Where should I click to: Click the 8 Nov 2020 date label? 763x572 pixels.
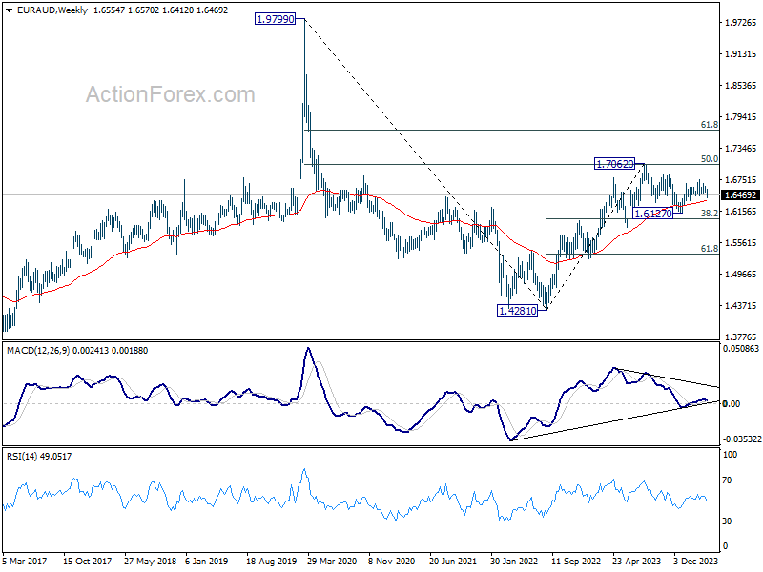pos(391,561)
